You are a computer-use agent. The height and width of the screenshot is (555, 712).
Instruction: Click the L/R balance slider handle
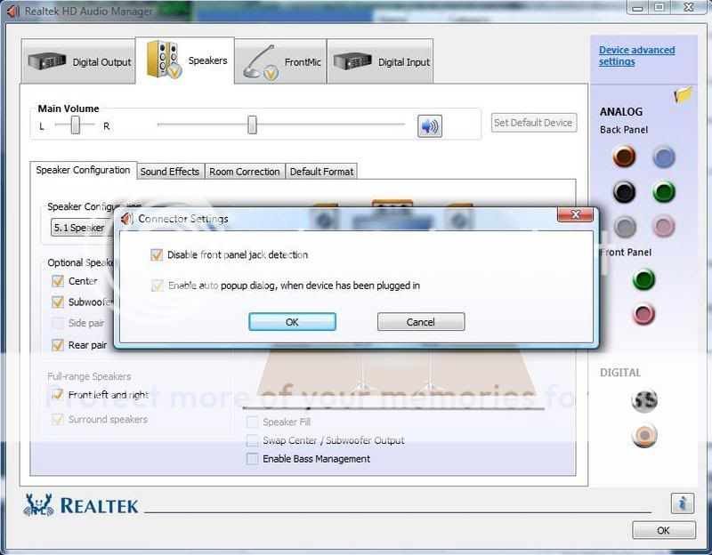tap(76, 125)
